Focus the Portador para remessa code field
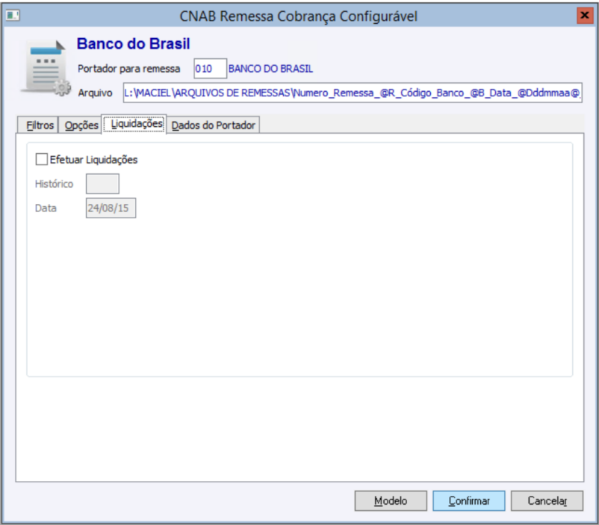Image resolution: width=599 pixels, height=525 pixels. pyautogui.click(x=210, y=69)
